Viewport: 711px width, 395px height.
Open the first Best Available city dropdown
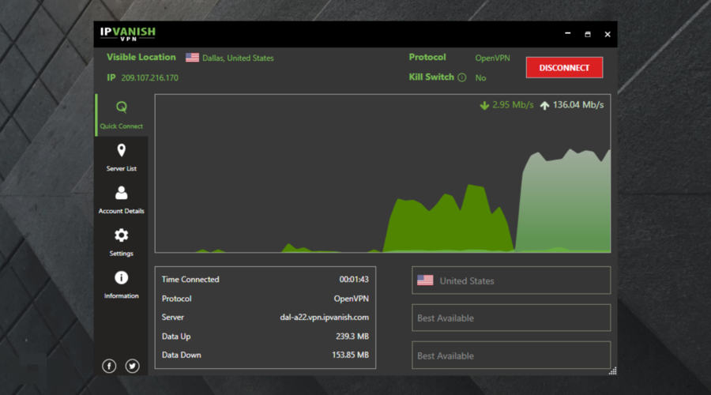point(511,318)
